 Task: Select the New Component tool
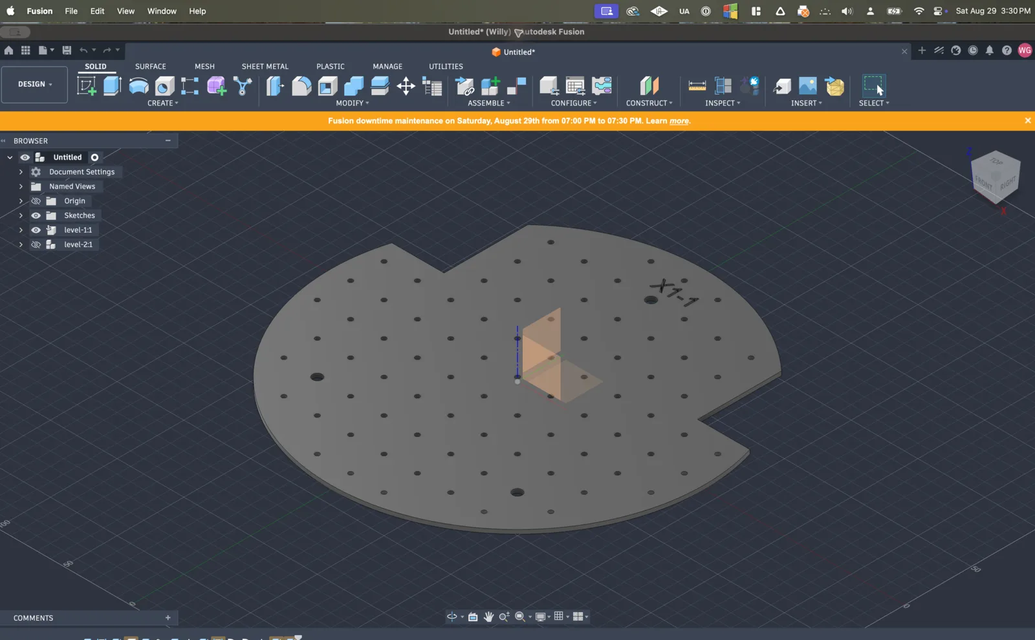click(x=490, y=85)
